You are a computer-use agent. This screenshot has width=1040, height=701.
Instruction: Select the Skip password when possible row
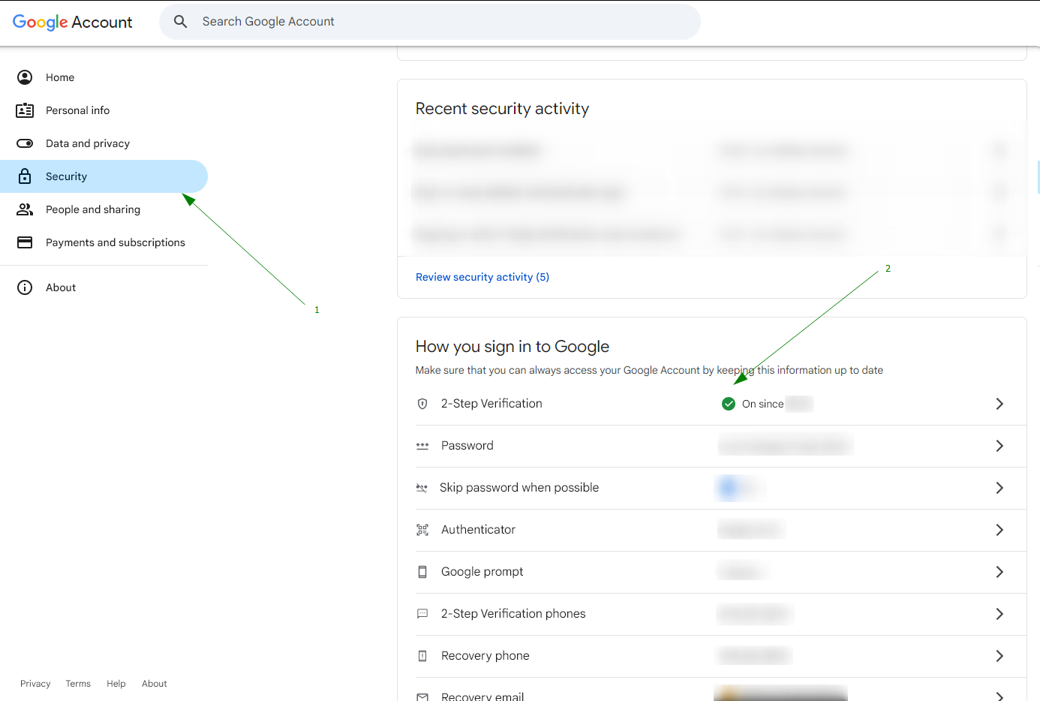[519, 488]
